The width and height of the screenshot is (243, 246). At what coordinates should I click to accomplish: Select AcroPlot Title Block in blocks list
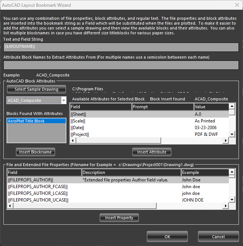point(36,121)
